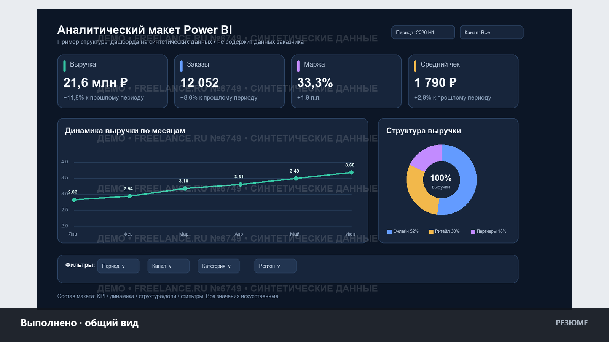Click the Янв axis label

pos(73,234)
